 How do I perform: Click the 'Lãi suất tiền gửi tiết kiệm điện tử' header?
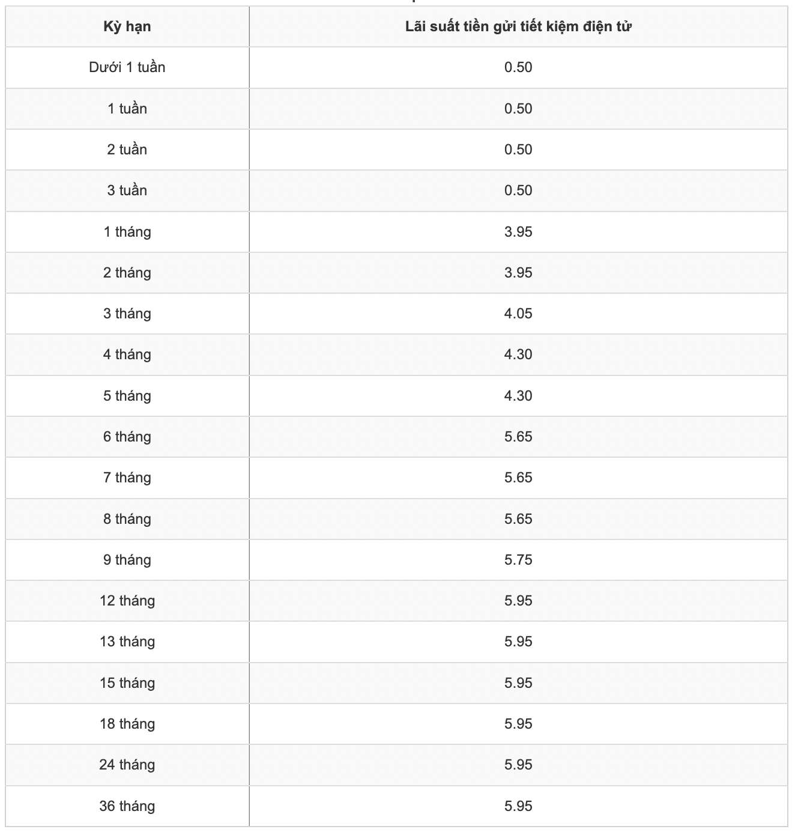click(x=518, y=26)
